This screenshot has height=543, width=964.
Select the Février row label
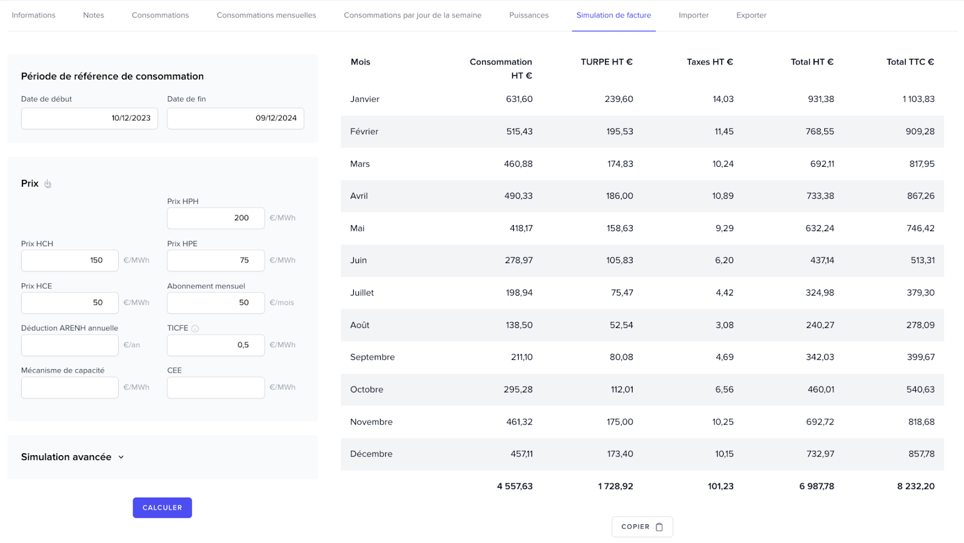[x=364, y=131]
